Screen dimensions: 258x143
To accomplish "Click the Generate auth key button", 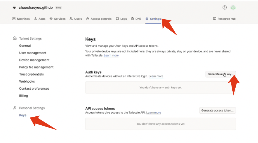I will coord(220,74).
